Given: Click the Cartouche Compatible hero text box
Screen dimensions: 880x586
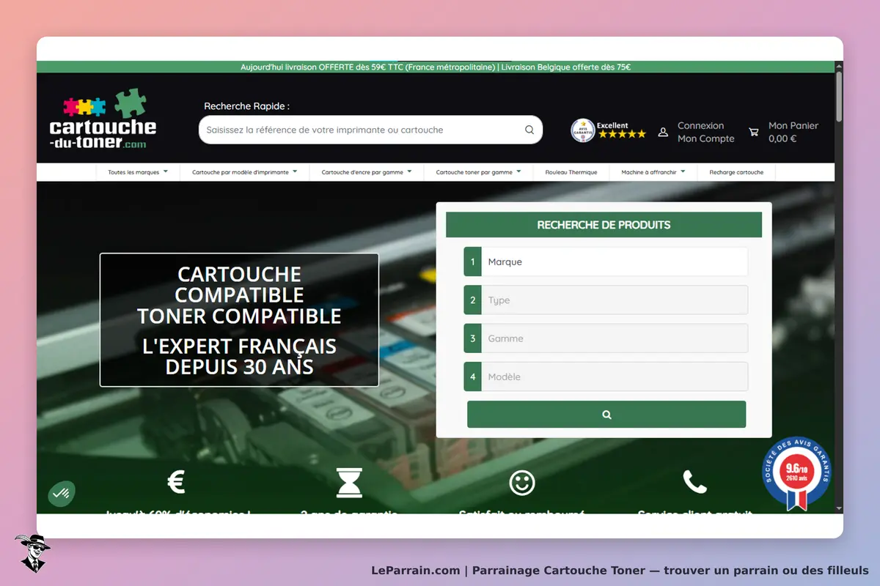Looking at the screenshot, I should pos(239,319).
